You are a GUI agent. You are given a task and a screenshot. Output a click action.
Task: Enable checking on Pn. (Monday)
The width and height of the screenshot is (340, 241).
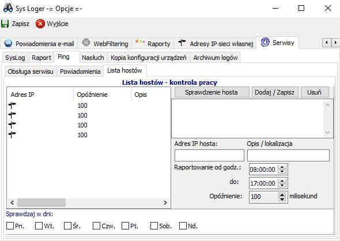point(10,225)
